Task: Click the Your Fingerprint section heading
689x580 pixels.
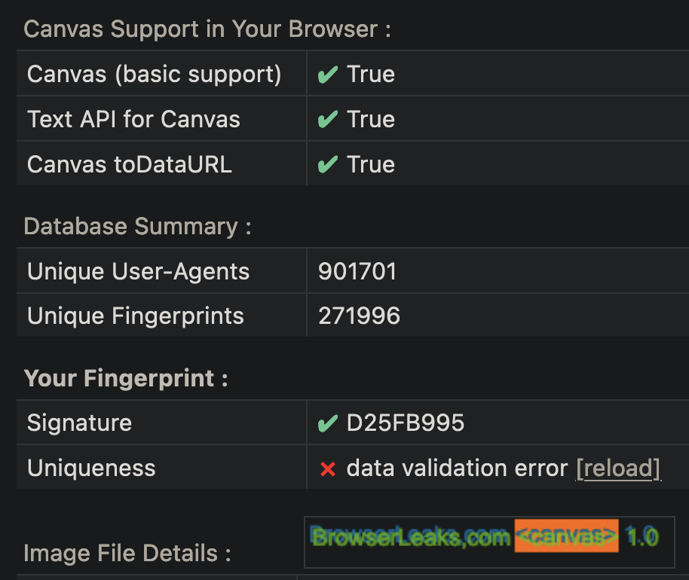Action: (x=126, y=378)
